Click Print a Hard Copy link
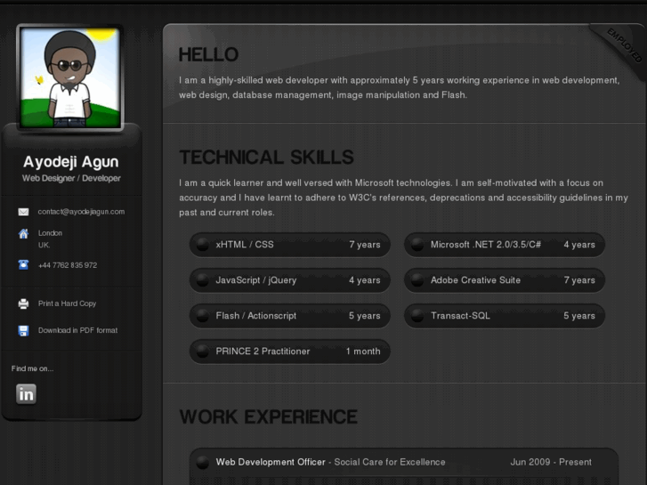Image resolution: width=647 pixels, height=485 pixels. point(68,303)
